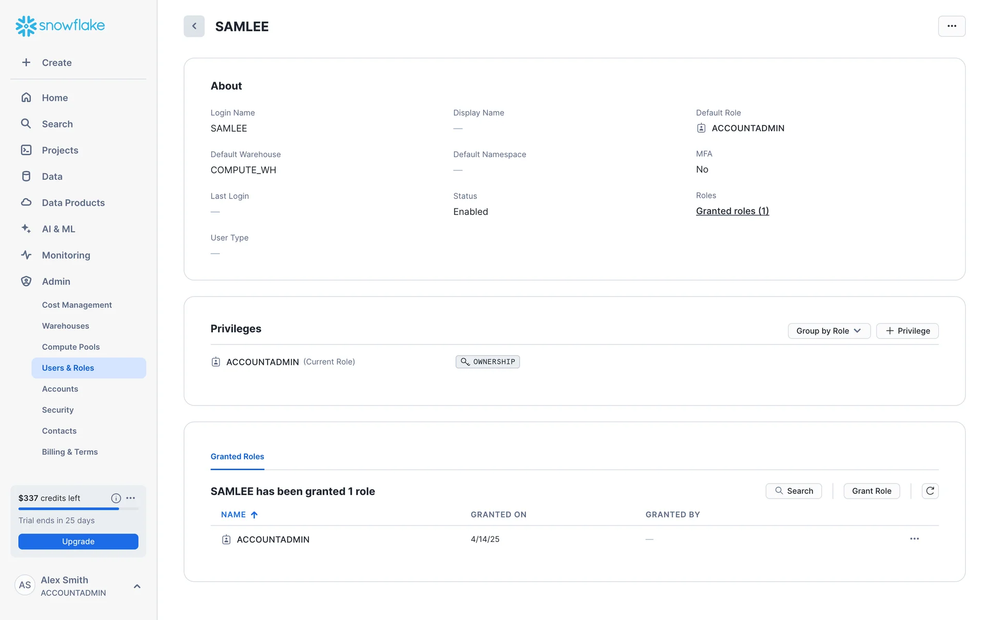992x620 pixels.
Task: Refresh the granted roles list
Action: tap(929, 491)
